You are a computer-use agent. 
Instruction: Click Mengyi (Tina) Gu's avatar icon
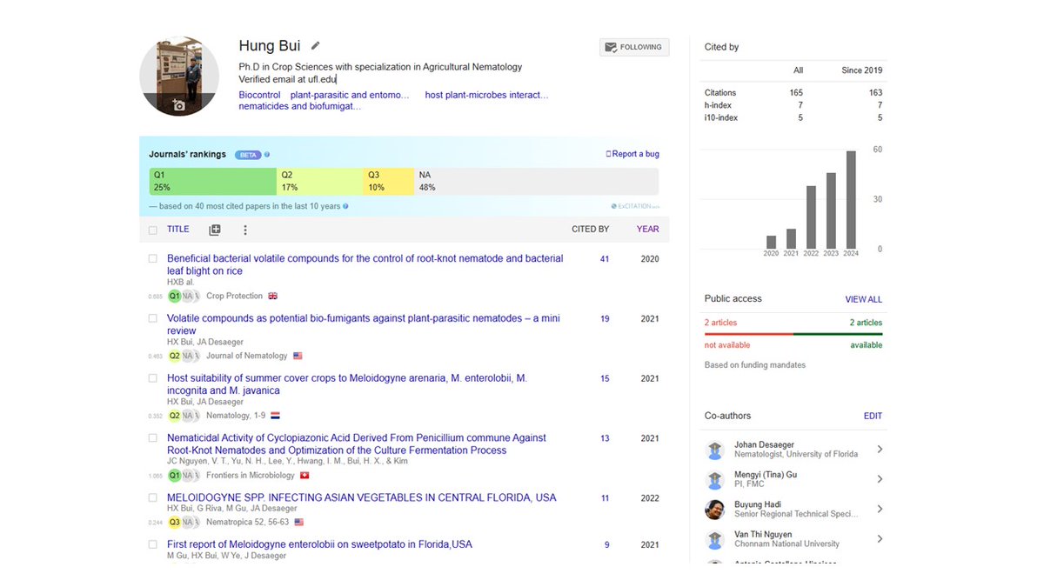tap(714, 480)
